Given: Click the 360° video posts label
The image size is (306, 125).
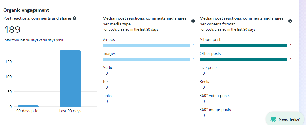Looking at the screenshot, I should coord(215,96).
